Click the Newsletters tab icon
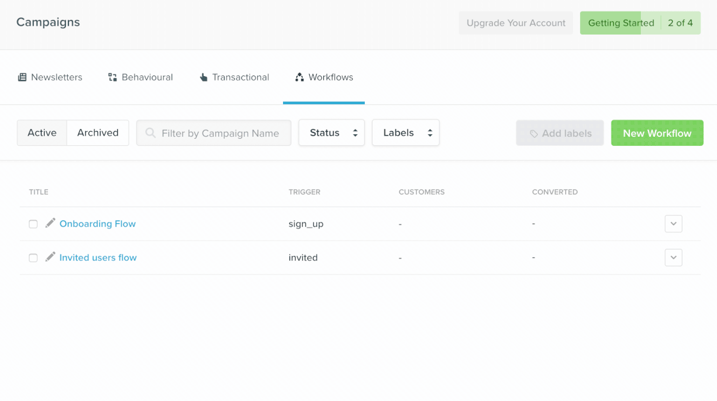This screenshot has width=717, height=401. coord(24,77)
